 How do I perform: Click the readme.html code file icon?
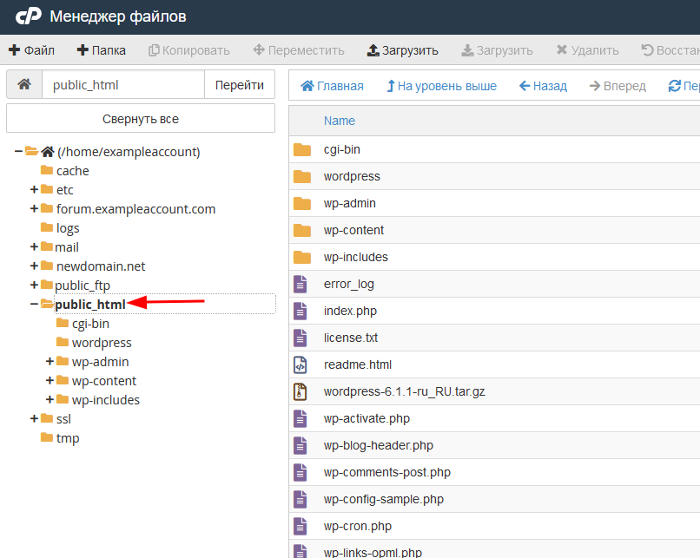300,364
